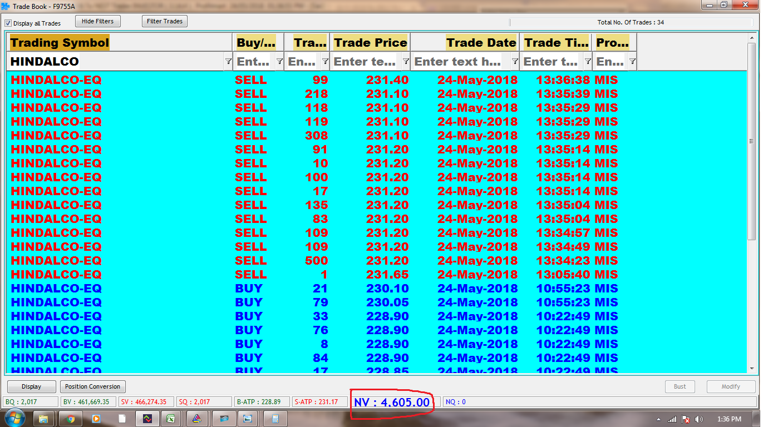The width and height of the screenshot is (768, 427).
Task: Click Total No. Of Trades : 34 label
Action: (631, 23)
